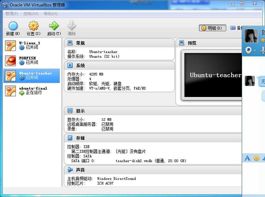265x197 pixels.
Task: Click the 清除 discard arrow icon
Action: pyautogui.click(x=71, y=26)
